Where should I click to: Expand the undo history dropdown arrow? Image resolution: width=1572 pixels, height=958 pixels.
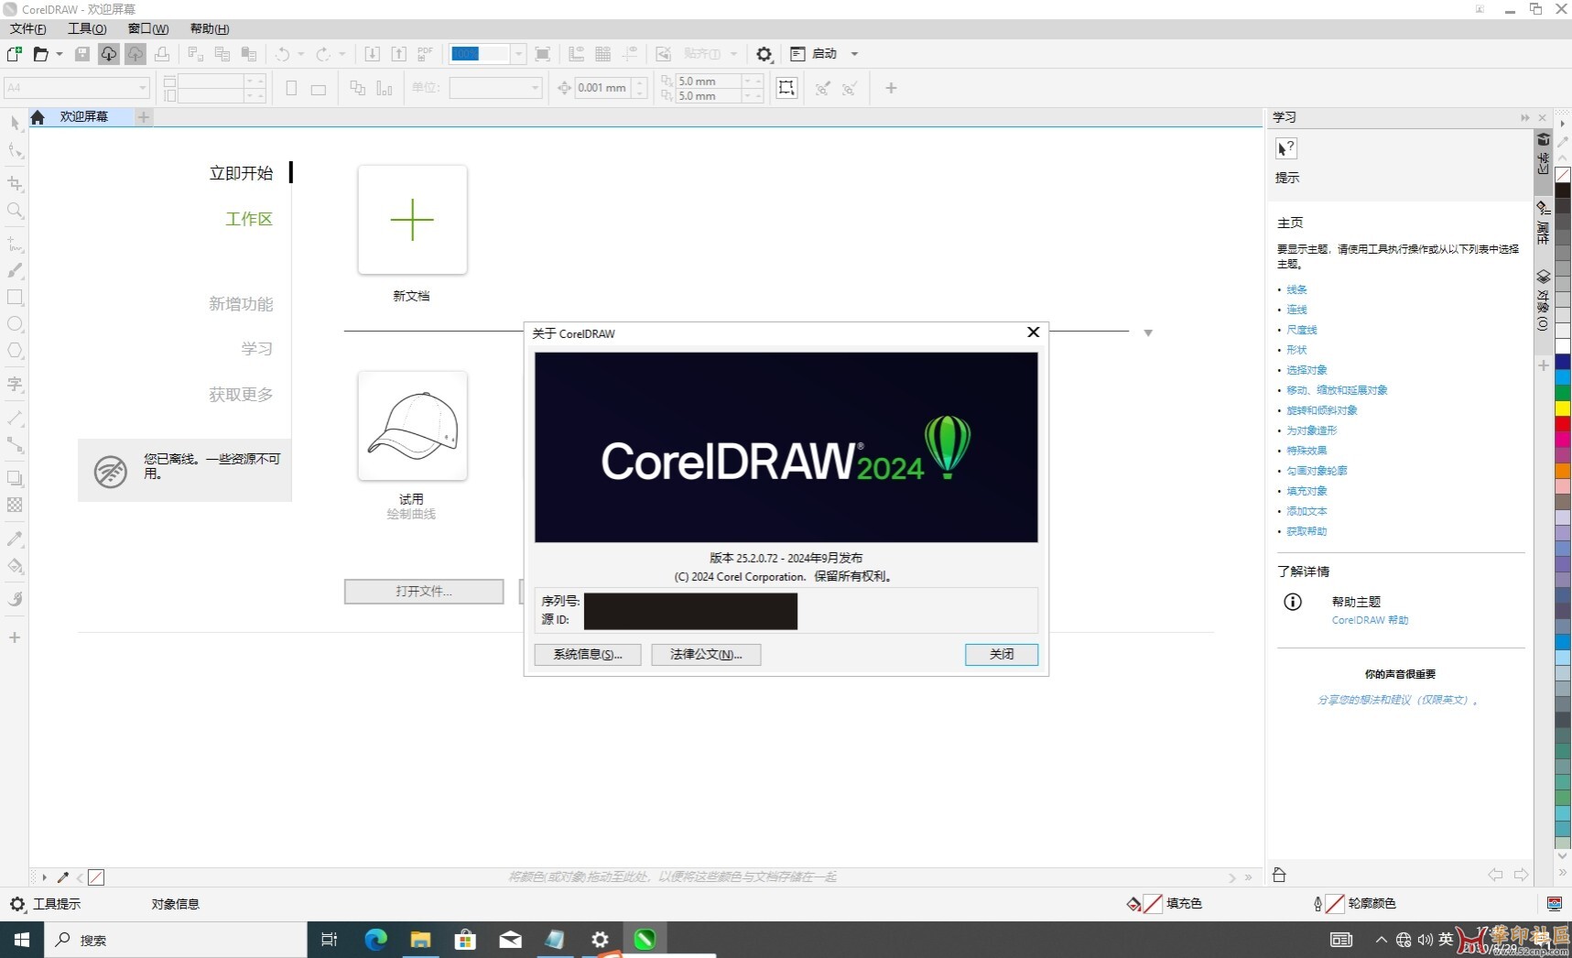(x=301, y=54)
